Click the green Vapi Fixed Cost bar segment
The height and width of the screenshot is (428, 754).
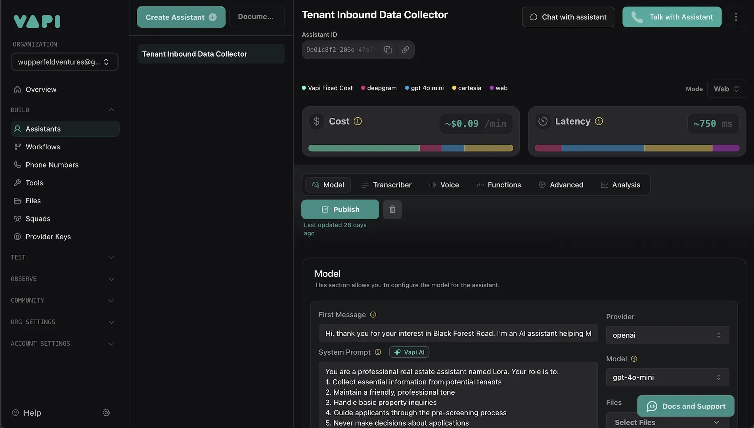tap(364, 148)
